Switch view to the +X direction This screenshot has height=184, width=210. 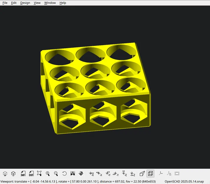click(x=91, y=174)
